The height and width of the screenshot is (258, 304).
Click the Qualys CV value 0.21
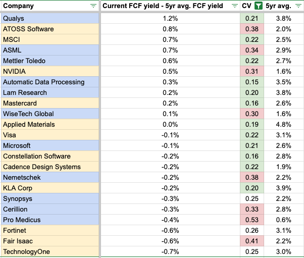252,18
